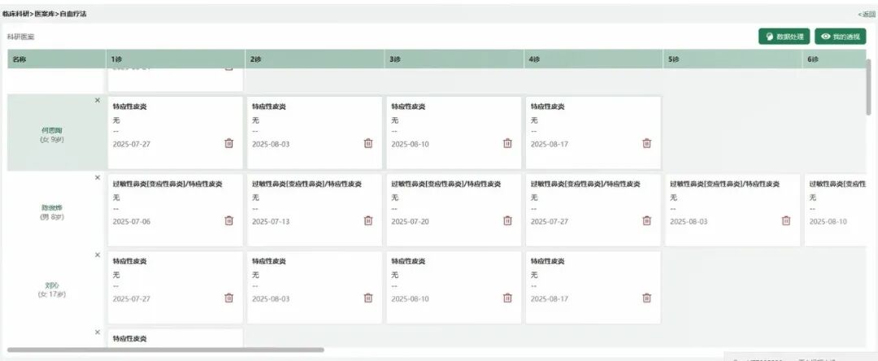The image size is (878, 361).
Task: Open the 8-year-old boy's 5诊 card dated 2025-08-03
Action: coord(732,210)
